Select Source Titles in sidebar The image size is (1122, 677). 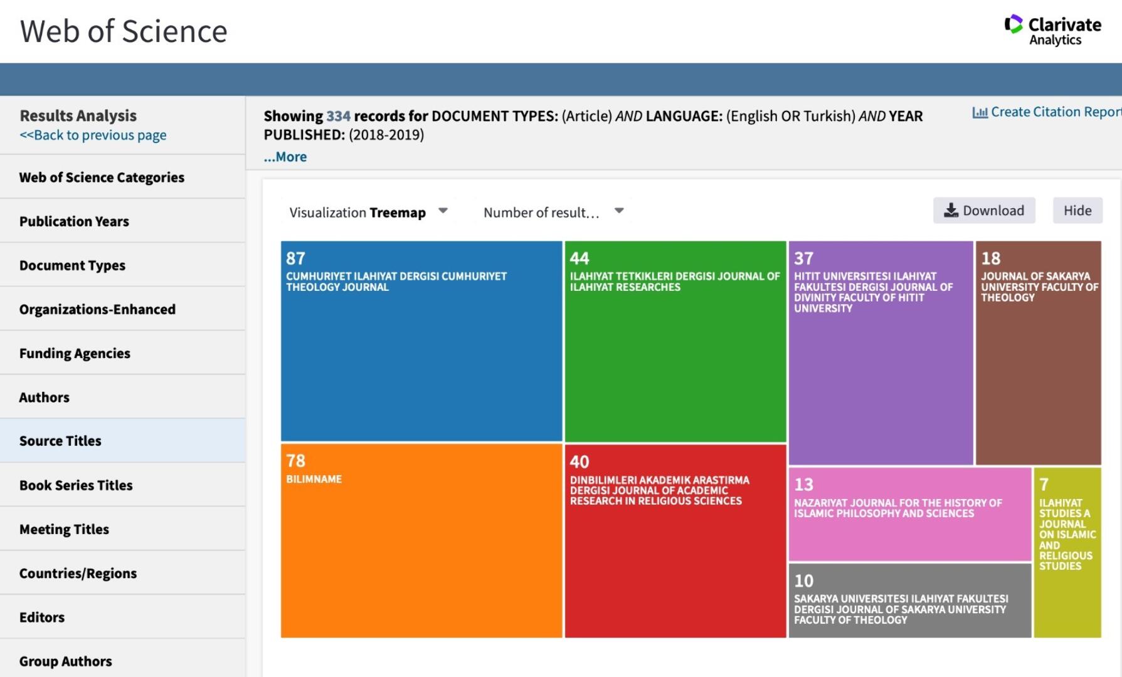click(122, 441)
